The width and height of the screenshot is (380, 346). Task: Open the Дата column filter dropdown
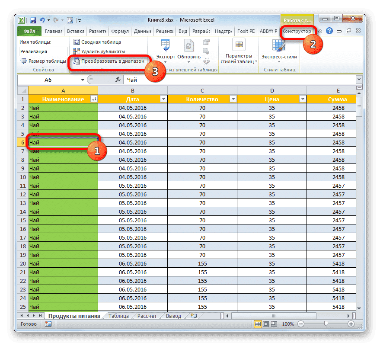tap(163, 99)
